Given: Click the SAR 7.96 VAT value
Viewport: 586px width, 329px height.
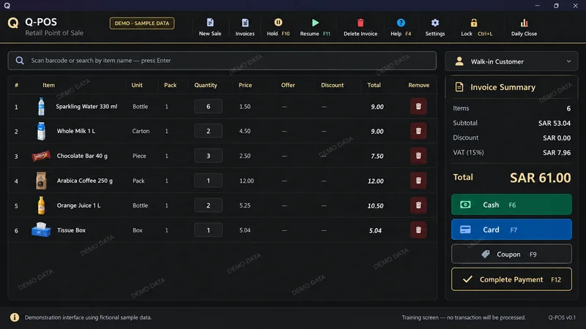Looking at the screenshot, I should (x=557, y=153).
